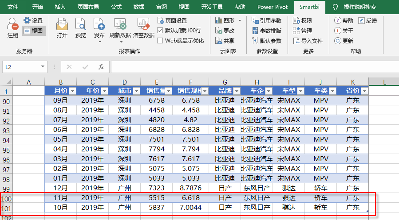Click 5515 cell in row 100
399x220 pixels.
(157, 198)
